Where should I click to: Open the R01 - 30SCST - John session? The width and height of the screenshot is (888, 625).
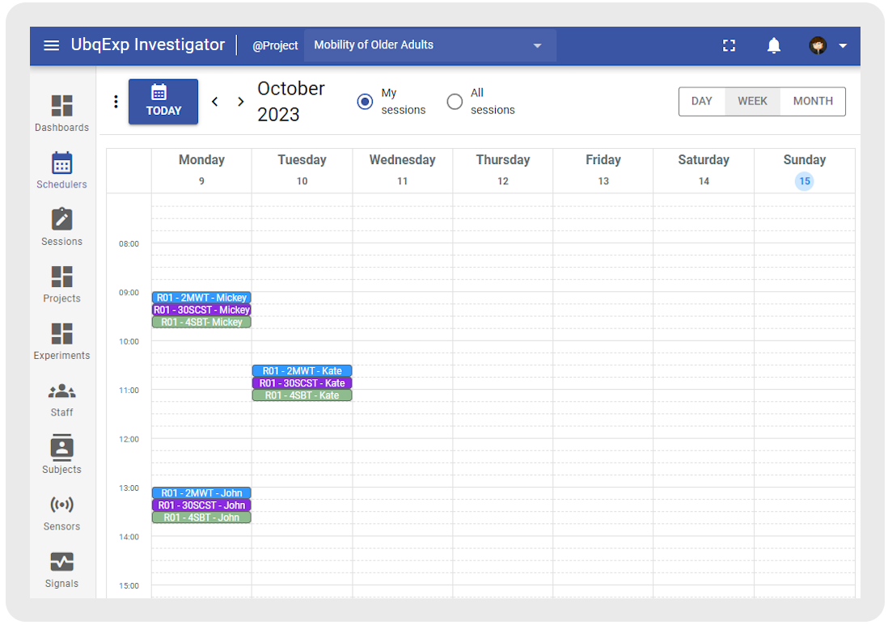tap(201, 505)
